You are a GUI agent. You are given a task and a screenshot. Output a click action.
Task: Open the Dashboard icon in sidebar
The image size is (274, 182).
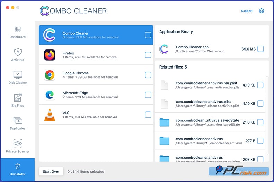tap(18, 29)
